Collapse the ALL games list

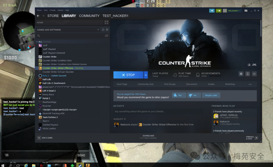pyautogui.click(x=37, y=42)
